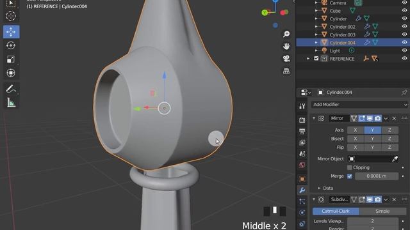The image size is (410, 230).
Task: Hide Cylinder.004 via eye icon
Action: [x=404, y=42]
